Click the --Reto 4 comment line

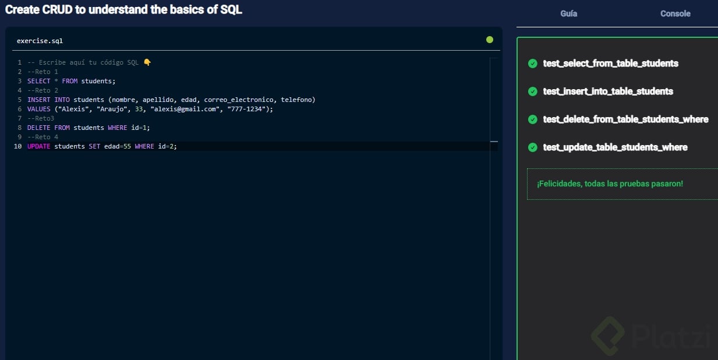(x=43, y=137)
